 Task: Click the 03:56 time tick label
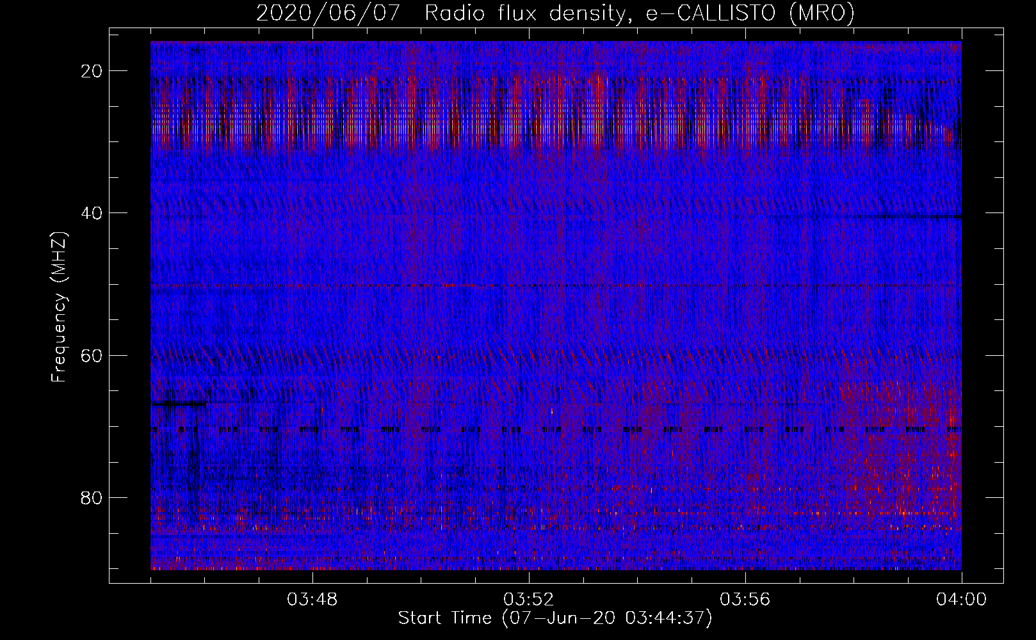click(x=745, y=600)
